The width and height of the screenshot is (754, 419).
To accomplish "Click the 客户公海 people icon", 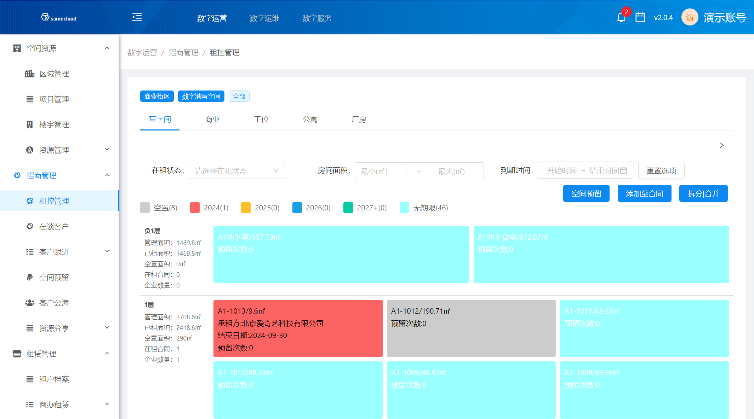I will pos(30,303).
